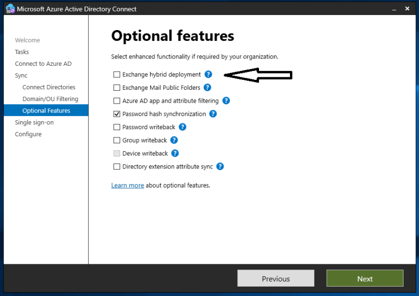Screen dimensions: 419x296
Task: Click help icon for Azure AD app filtering
Action: 226,101
